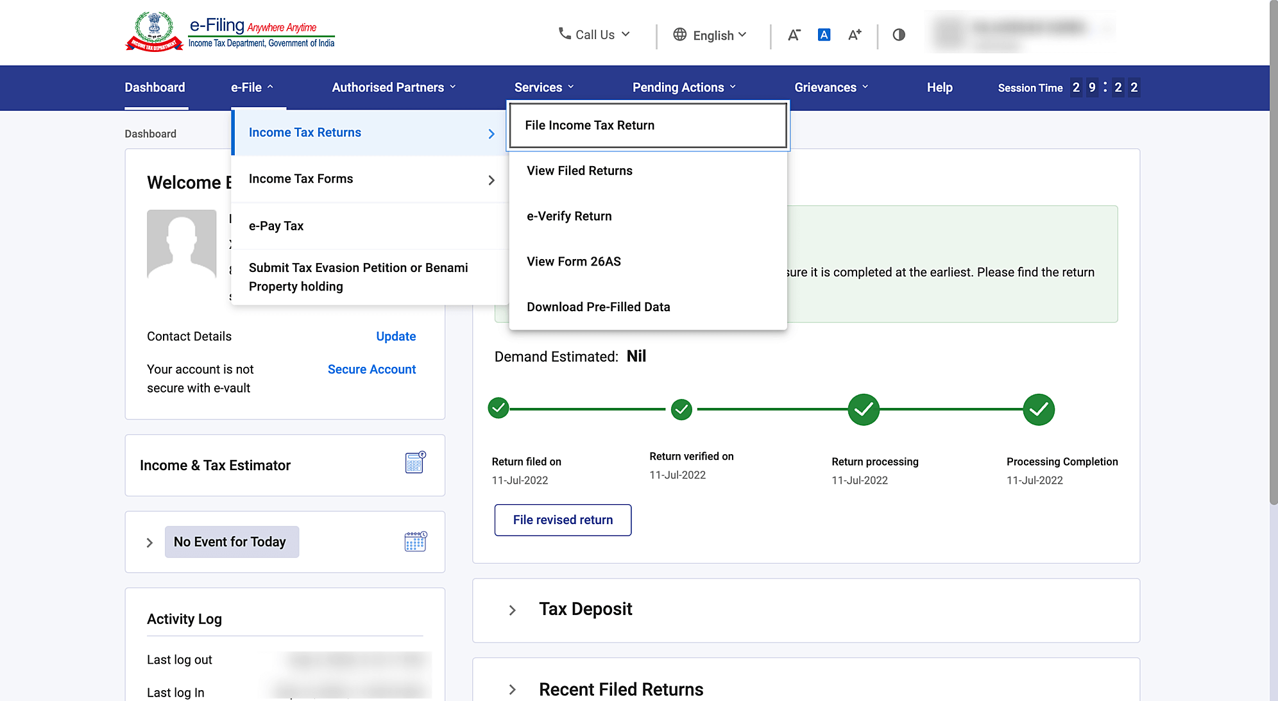Select File Income Tax Return
This screenshot has height=701, width=1278.
click(x=648, y=125)
